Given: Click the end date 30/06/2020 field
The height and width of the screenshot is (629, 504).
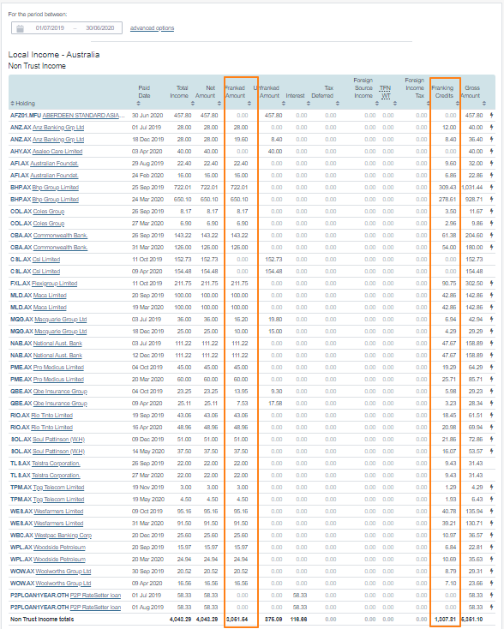Looking at the screenshot, I should tap(100, 28).
